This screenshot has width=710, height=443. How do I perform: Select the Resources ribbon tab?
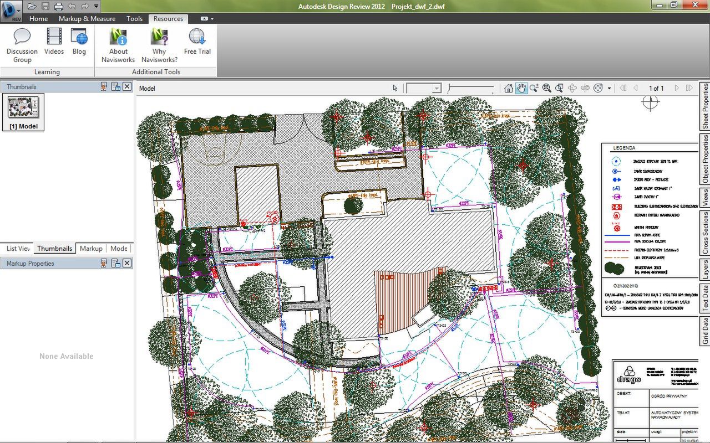[168, 18]
